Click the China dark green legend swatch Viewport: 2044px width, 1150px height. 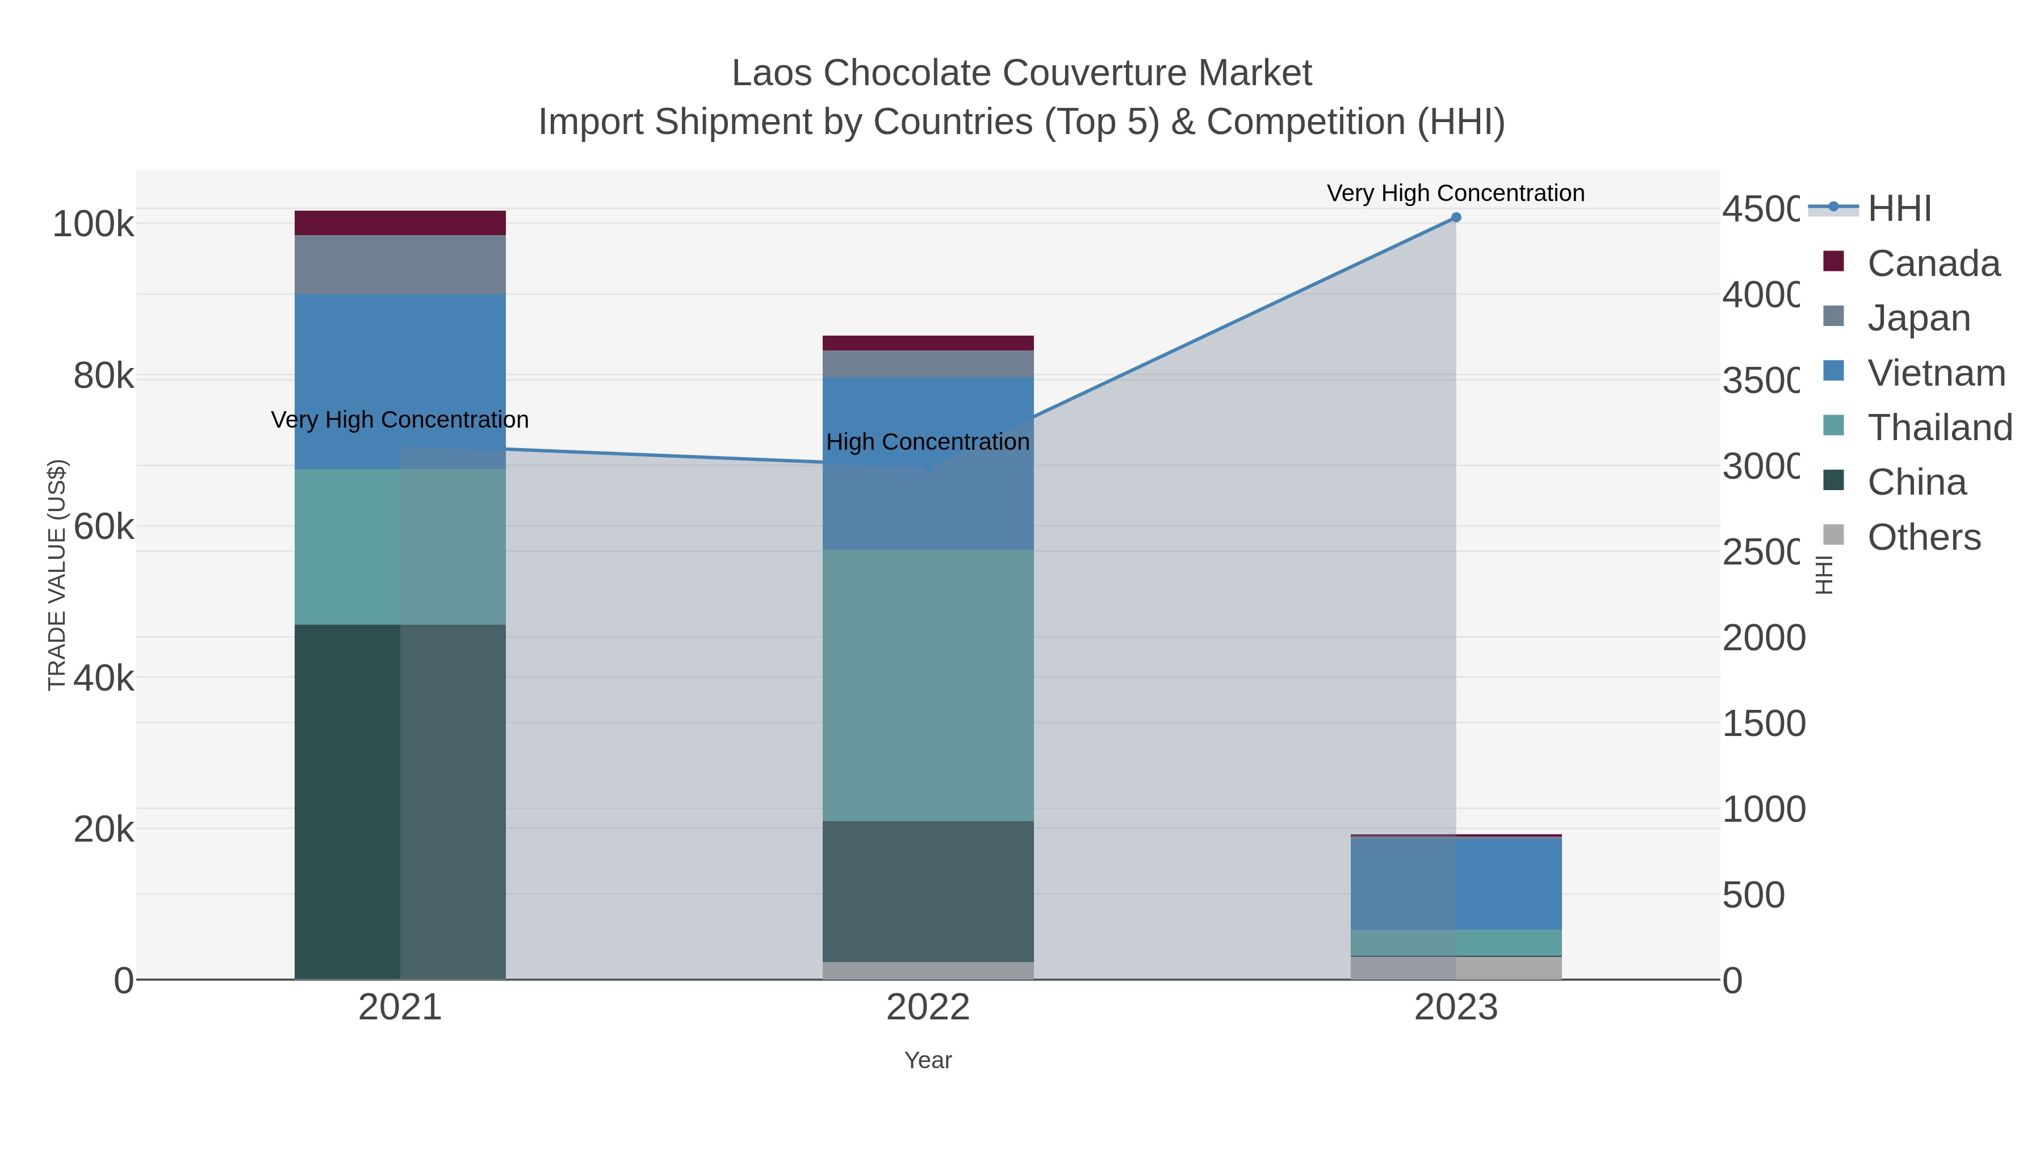click(1834, 480)
